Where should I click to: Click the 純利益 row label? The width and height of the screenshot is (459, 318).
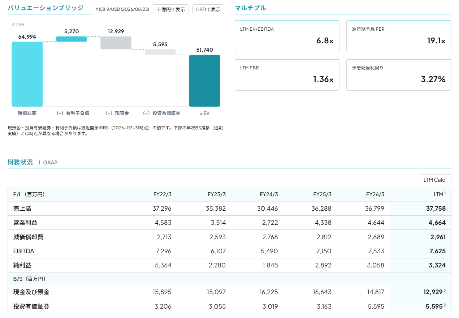tap(22, 265)
